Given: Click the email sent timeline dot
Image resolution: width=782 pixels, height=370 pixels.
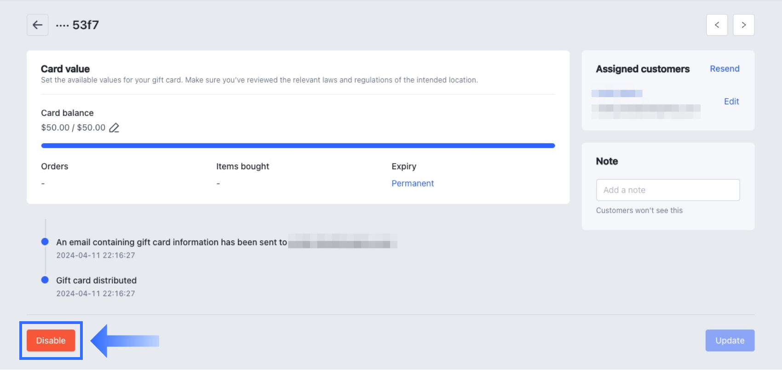Looking at the screenshot, I should coord(45,242).
